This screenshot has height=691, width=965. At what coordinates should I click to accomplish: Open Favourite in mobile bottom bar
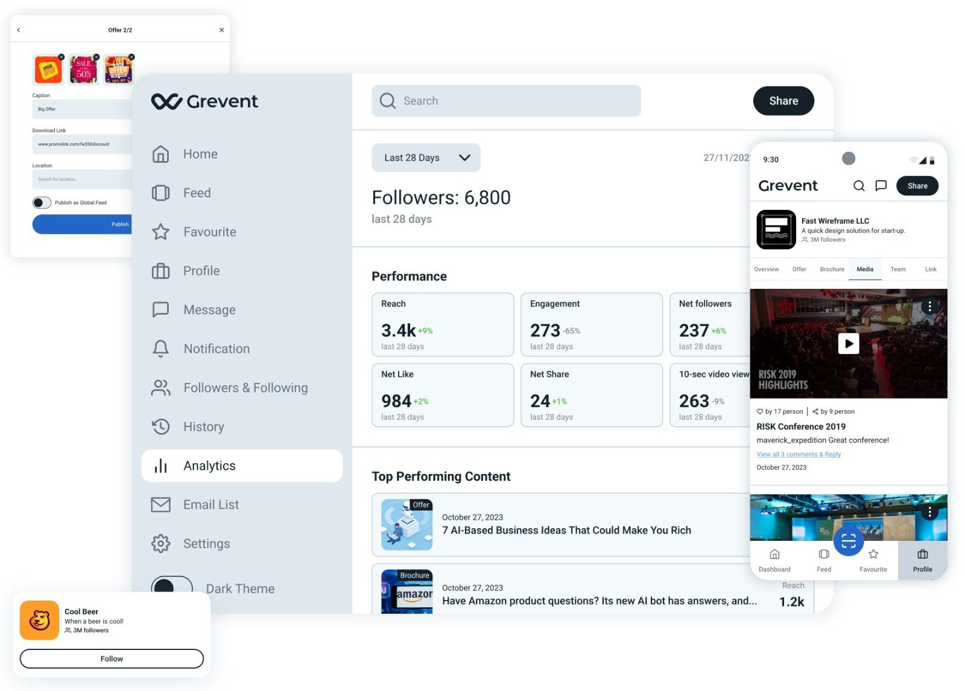pos(873,561)
